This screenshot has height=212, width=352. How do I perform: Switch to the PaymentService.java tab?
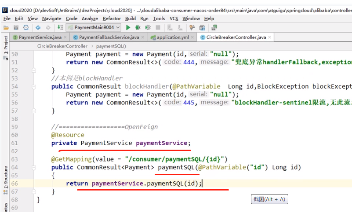point(40,37)
